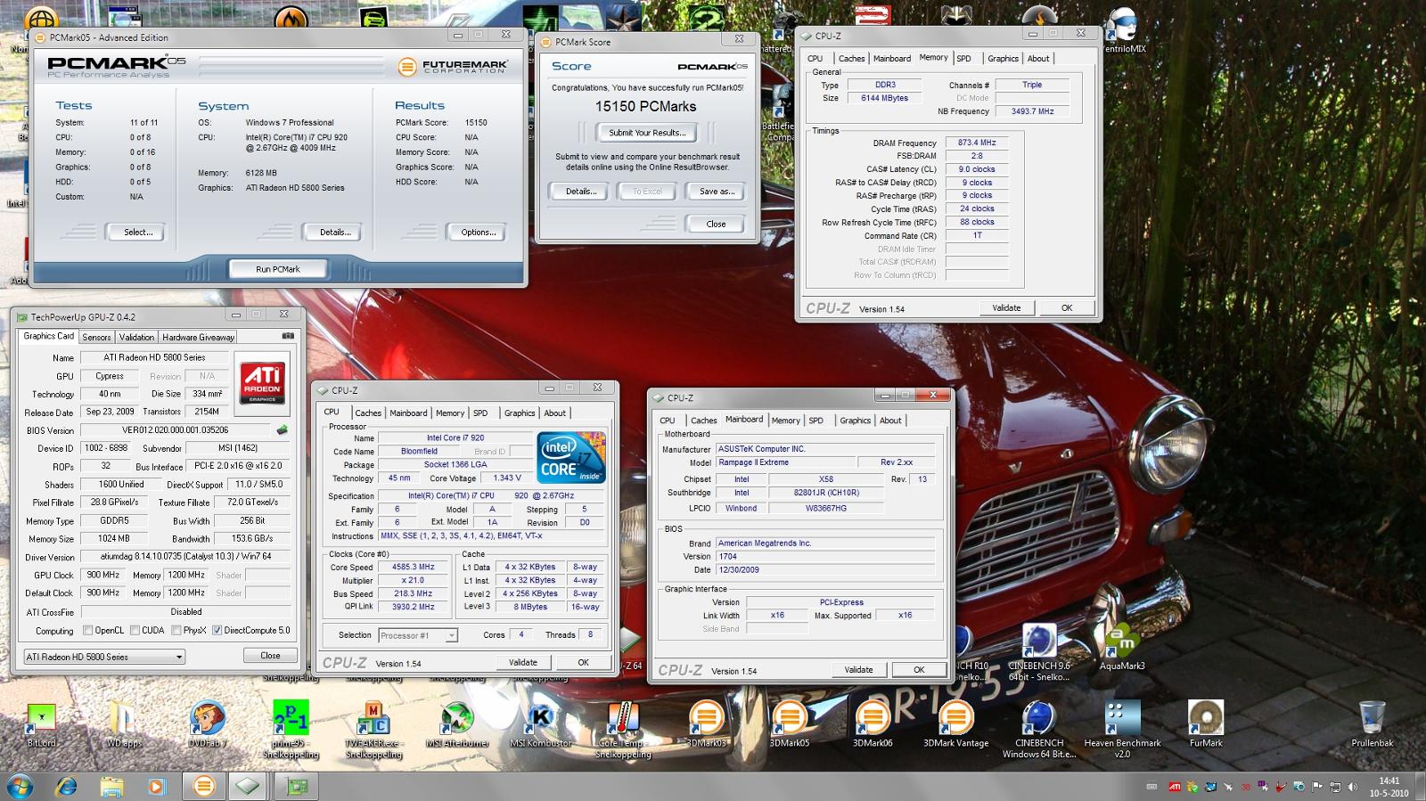Open the Processor #1 selection dropdown
This screenshot has width=1426, height=801.
(x=418, y=635)
